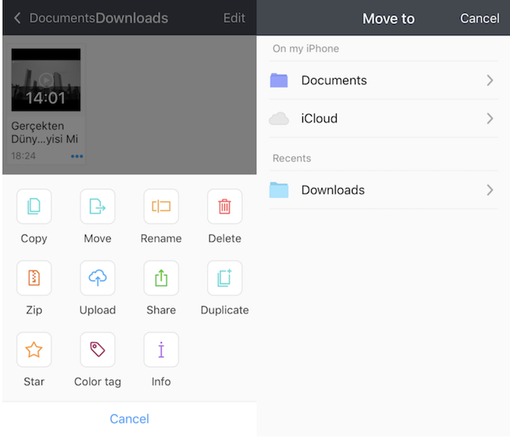Open the three-dot menu on video file

point(76,157)
